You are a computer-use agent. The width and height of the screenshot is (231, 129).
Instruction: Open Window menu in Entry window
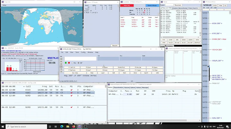(90, 52)
